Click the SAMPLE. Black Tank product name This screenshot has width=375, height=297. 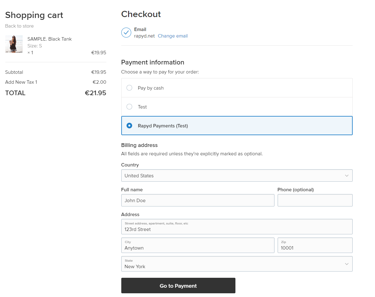click(49, 39)
